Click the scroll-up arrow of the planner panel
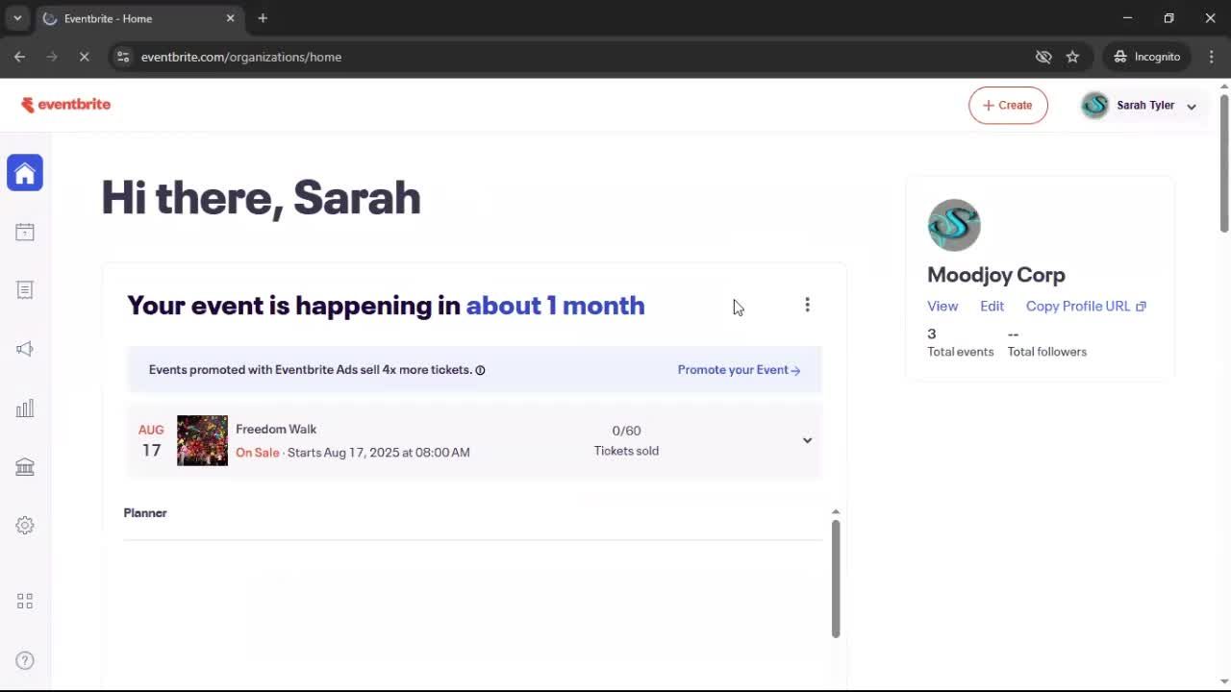 [836, 512]
